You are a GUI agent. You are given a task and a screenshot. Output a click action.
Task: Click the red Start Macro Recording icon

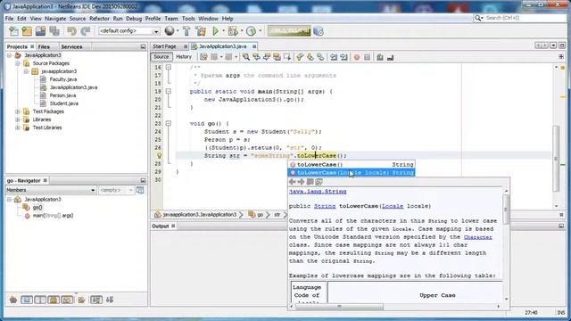pos(357,57)
